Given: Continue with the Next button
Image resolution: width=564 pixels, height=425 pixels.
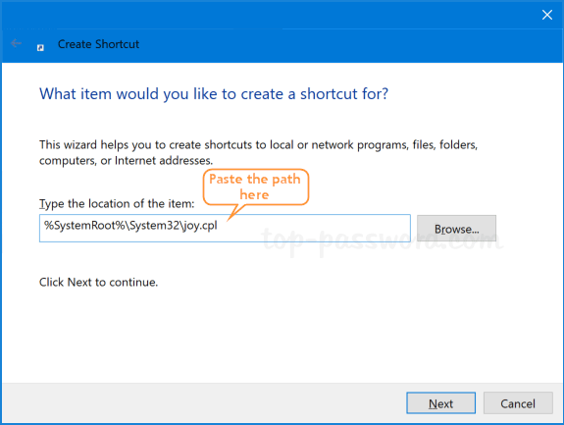Looking at the screenshot, I should [441, 403].
